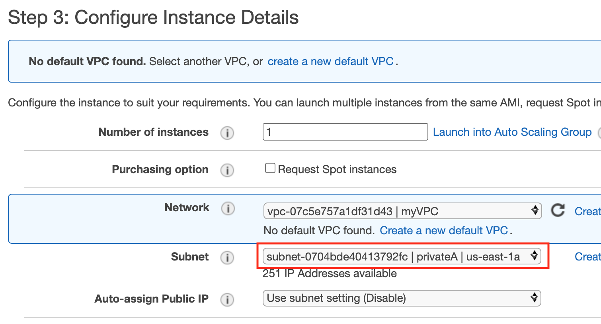Screen dimensions: 601x324
Task: Click Launch into Auto Scaling Group link
Action: [x=512, y=132]
